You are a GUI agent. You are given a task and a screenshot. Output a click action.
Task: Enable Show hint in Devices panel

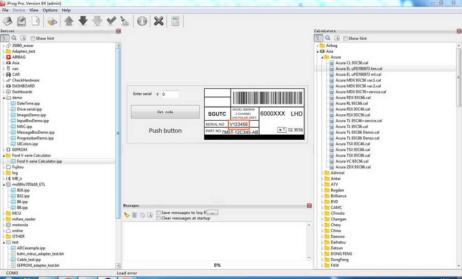coord(33,38)
